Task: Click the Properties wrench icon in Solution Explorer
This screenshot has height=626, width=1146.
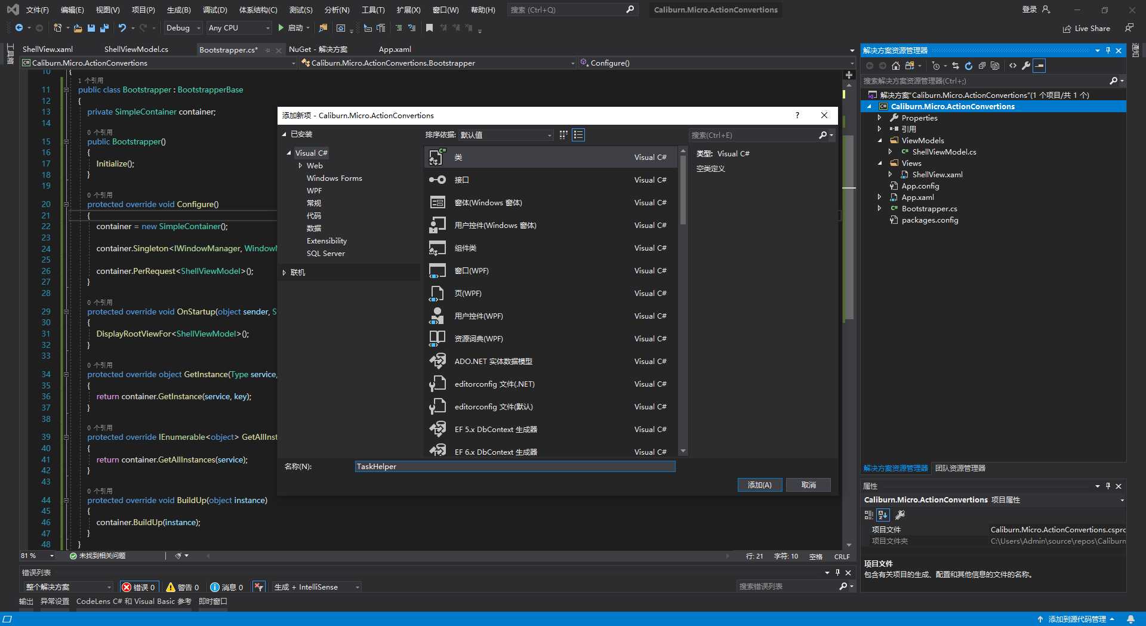Action: pos(1026,66)
